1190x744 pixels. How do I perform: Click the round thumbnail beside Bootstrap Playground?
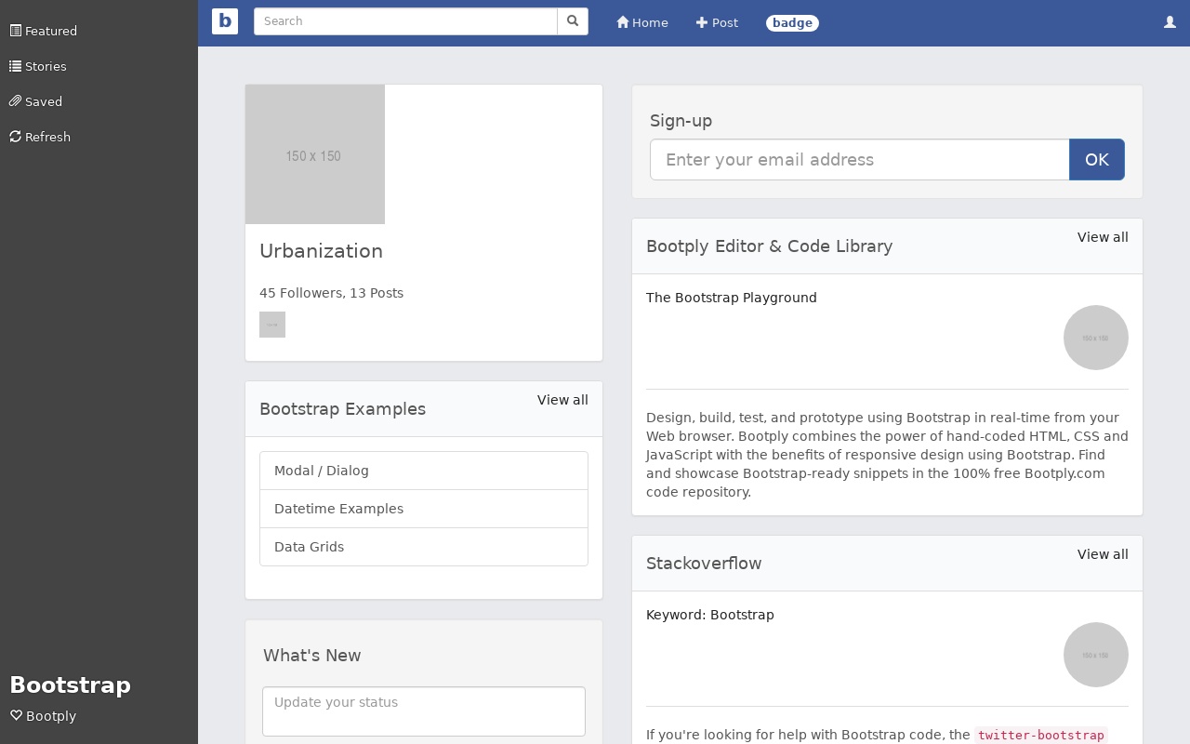pos(1096,338)
